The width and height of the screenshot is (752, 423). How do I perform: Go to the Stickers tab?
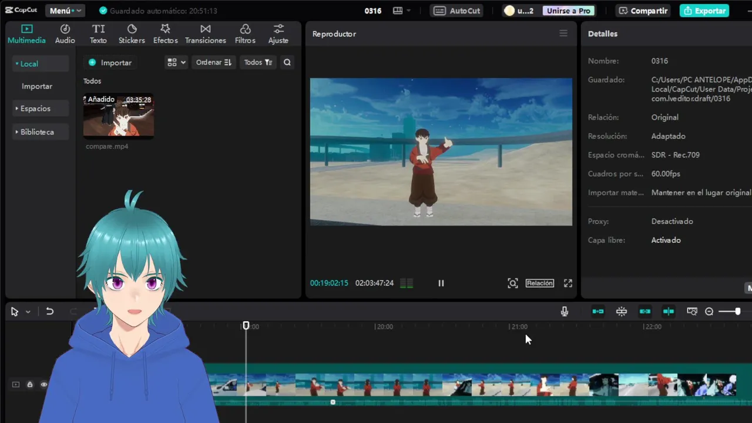tap(132, 34)
